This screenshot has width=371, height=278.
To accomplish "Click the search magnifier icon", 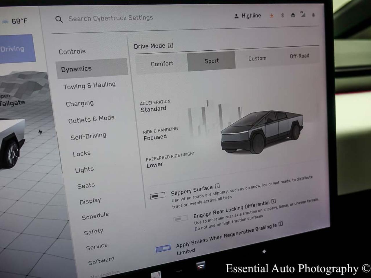I will click(x=59, y=19).
